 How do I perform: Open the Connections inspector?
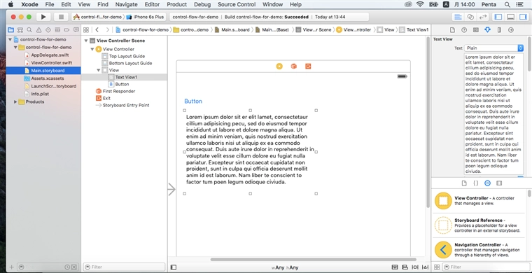(510, 30)
